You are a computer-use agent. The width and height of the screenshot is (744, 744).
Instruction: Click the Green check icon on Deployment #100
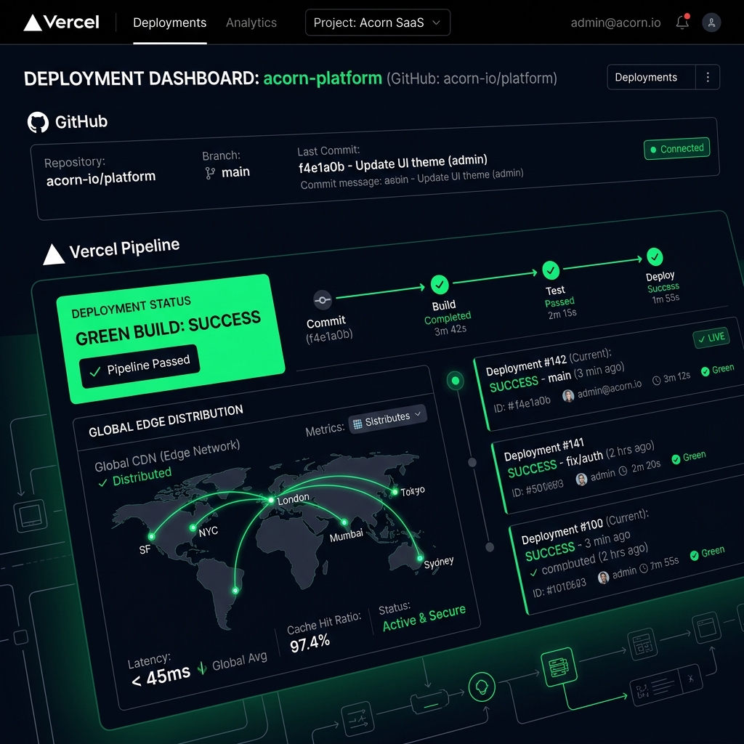coord(694,555)
